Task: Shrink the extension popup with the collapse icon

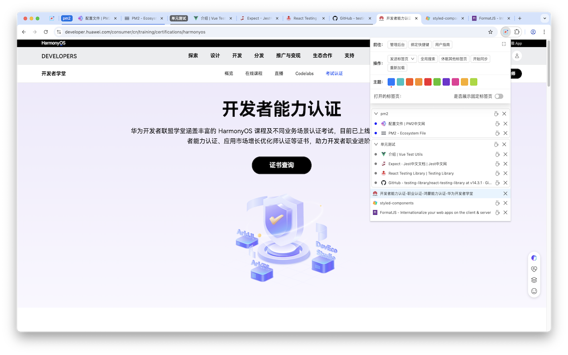Action: [x=504, y=44]
